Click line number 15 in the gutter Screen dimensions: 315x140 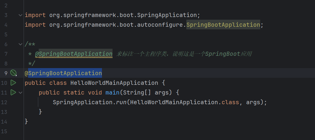tap(4, 131)
